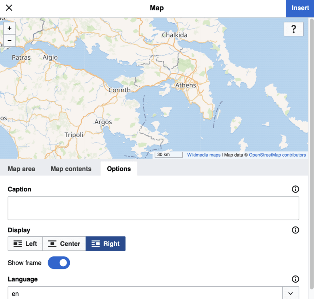Open the OpenStreetMap contributors link

pos(277,155)
